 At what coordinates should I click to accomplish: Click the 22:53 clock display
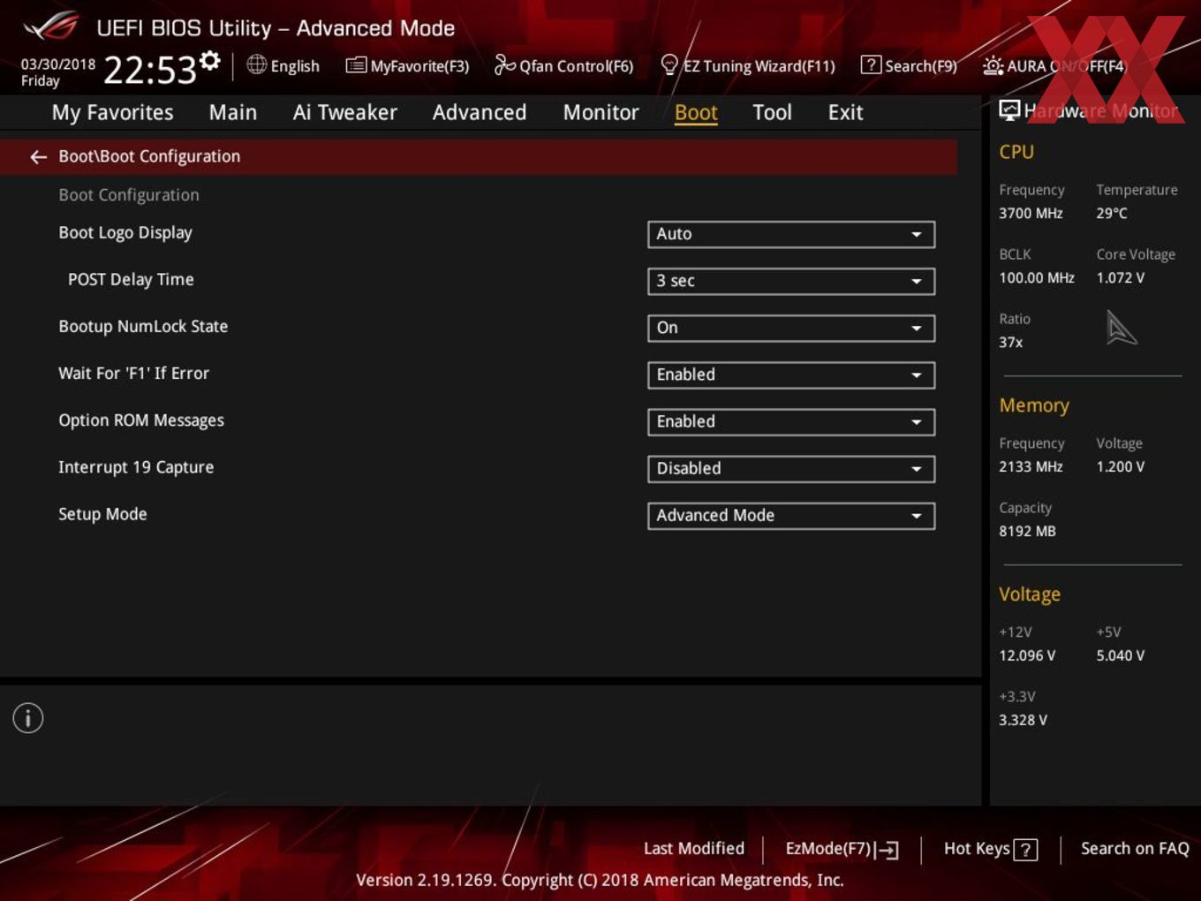[x=149, y=70]
